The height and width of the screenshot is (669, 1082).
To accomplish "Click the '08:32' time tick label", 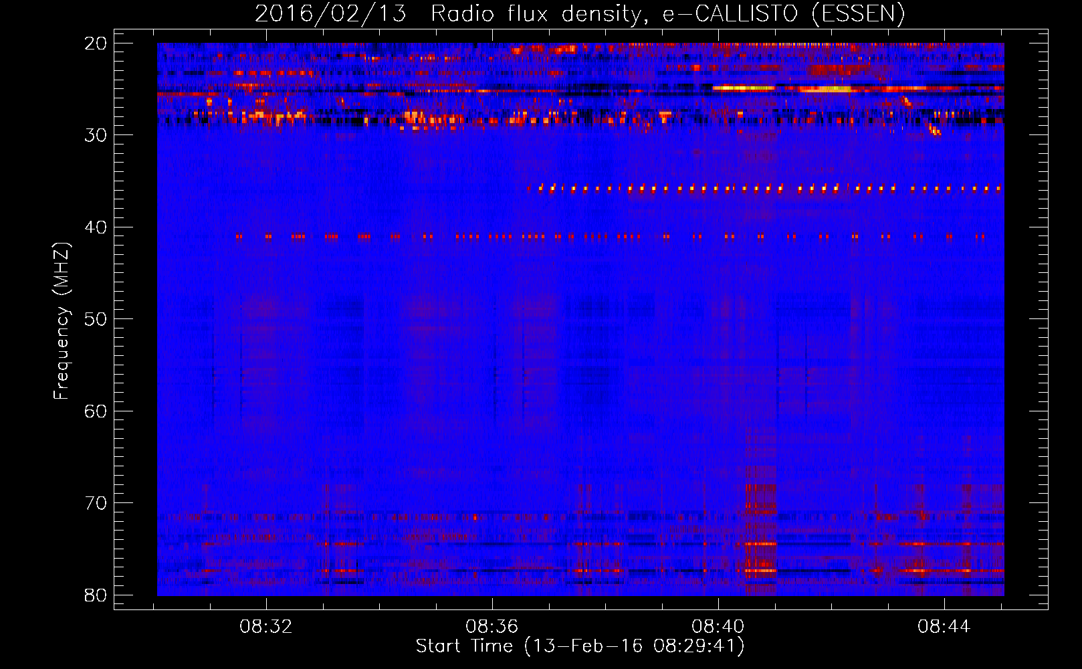I will 266,627.
